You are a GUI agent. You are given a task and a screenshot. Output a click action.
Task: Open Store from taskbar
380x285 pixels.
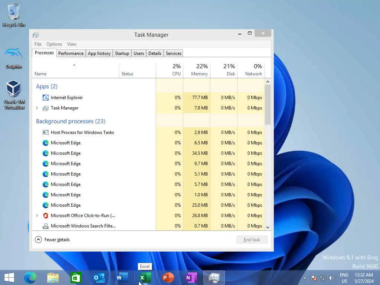point(76,278)
